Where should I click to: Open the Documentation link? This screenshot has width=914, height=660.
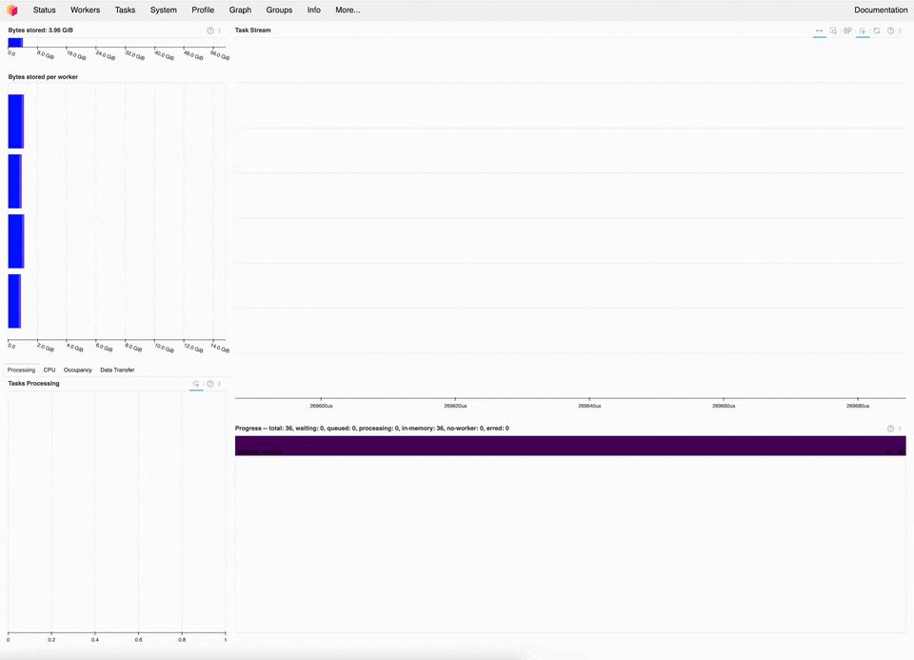[881, 10]
